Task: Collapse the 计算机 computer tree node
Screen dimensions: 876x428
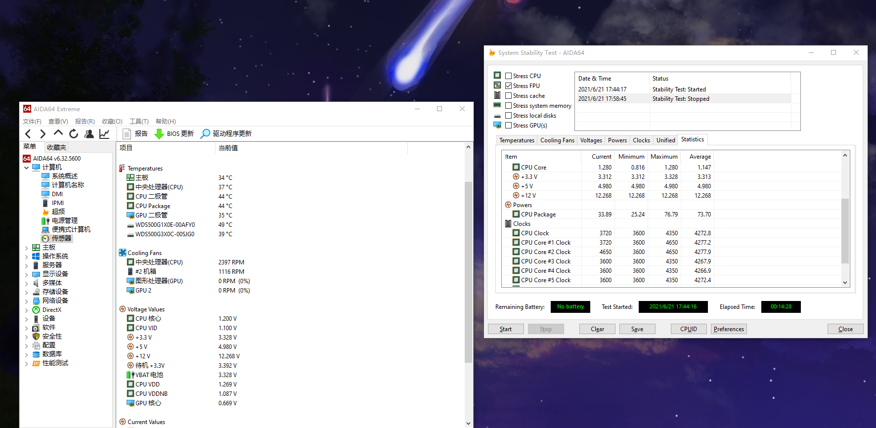Action: click(x=27, y=168)
